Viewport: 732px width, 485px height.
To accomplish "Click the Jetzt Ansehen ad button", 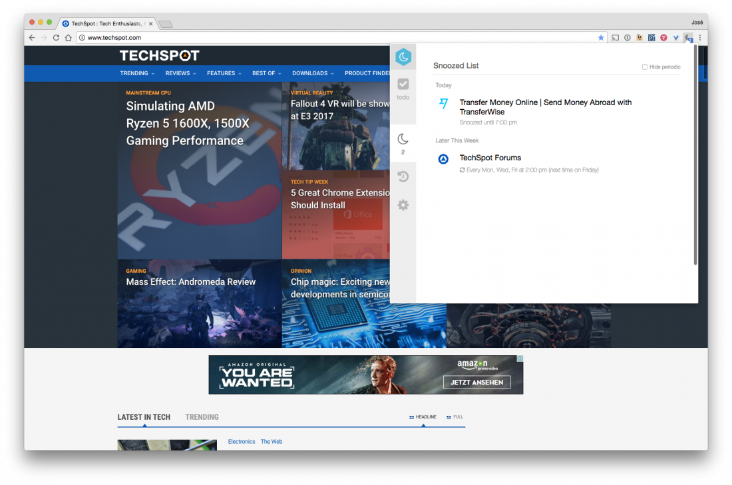I will (476, 382).
